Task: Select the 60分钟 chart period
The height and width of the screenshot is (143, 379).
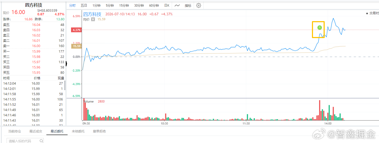Action: pyautogui.click(x=154, y=6)
